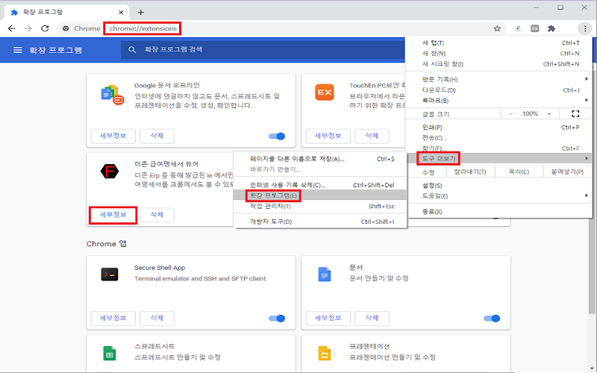
Task: Open 설정(S) from the Chrome menu
Action: click(498, 185)
